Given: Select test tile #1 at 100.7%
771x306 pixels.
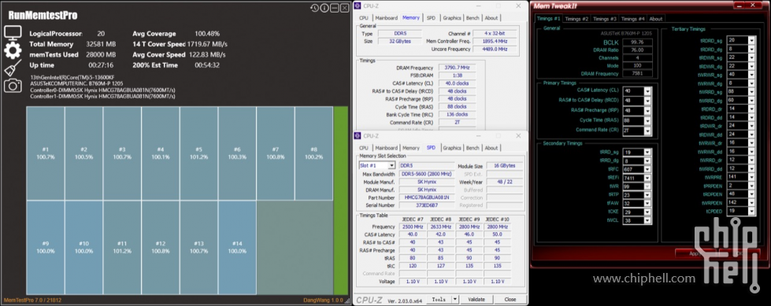Looking at the screenshot, I should click(45, 153).
